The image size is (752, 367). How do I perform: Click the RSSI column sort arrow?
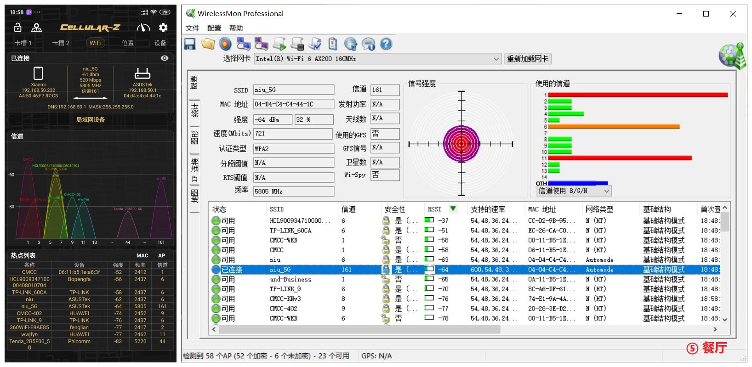click(453, 209)
